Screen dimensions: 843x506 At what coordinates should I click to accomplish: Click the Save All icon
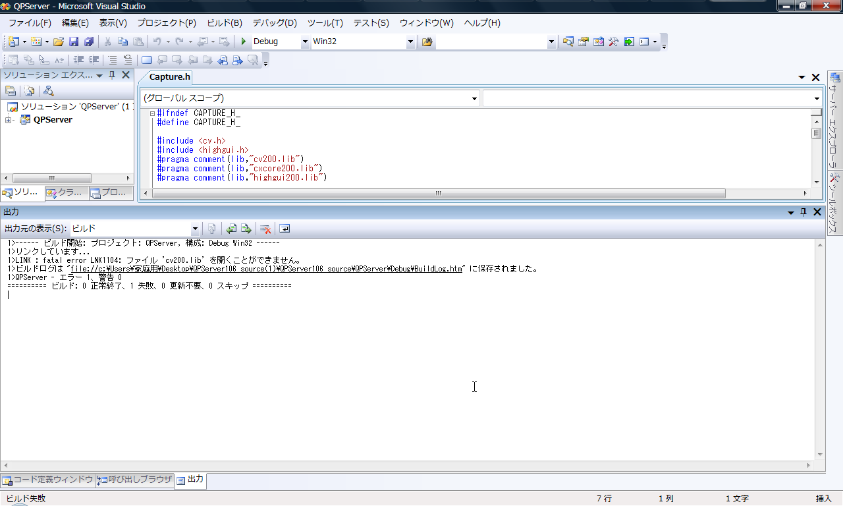click(x=88, y=42)
